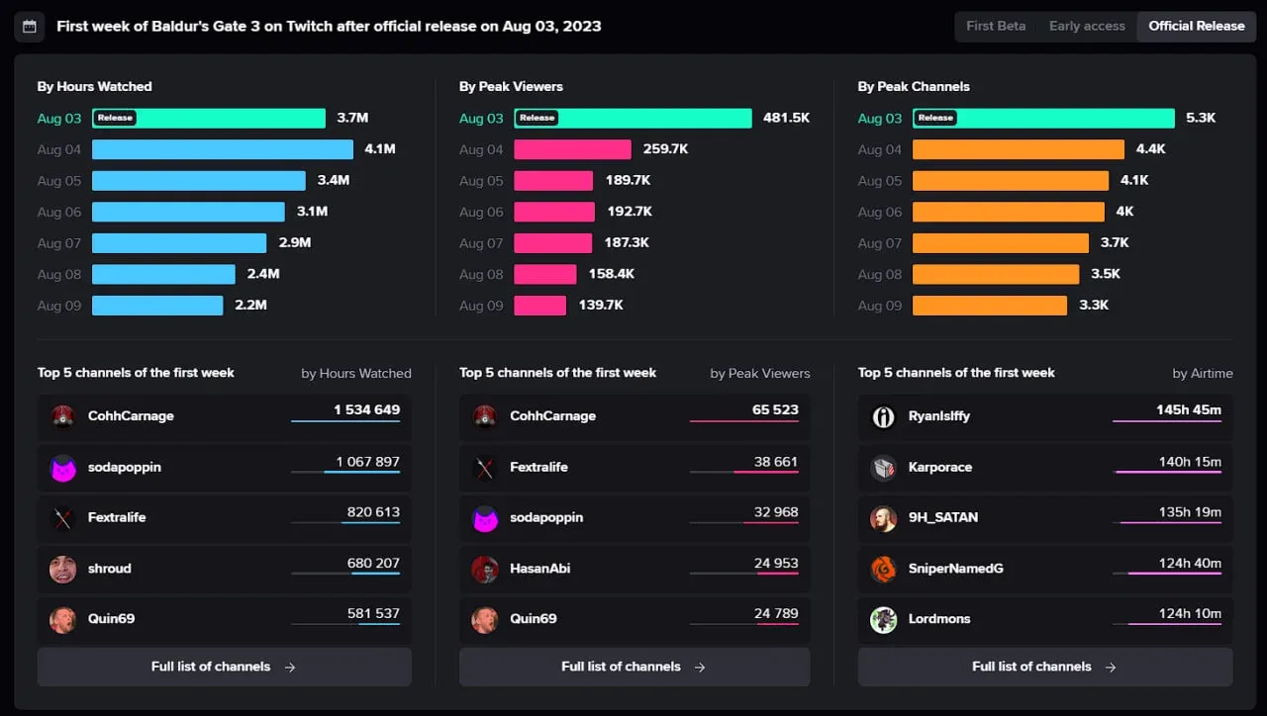This screenshot has height=716, width=1267.
Task: Open CohhCarnage avatar in Hours Watched list
Action: 63,416
